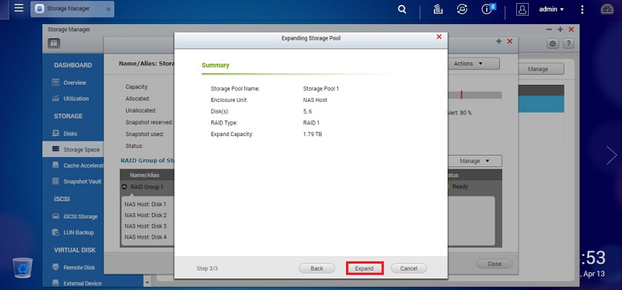The image size is (622, 290).
Task: Open Snapshot Vault in sidebar
Action: click(82, 181)
